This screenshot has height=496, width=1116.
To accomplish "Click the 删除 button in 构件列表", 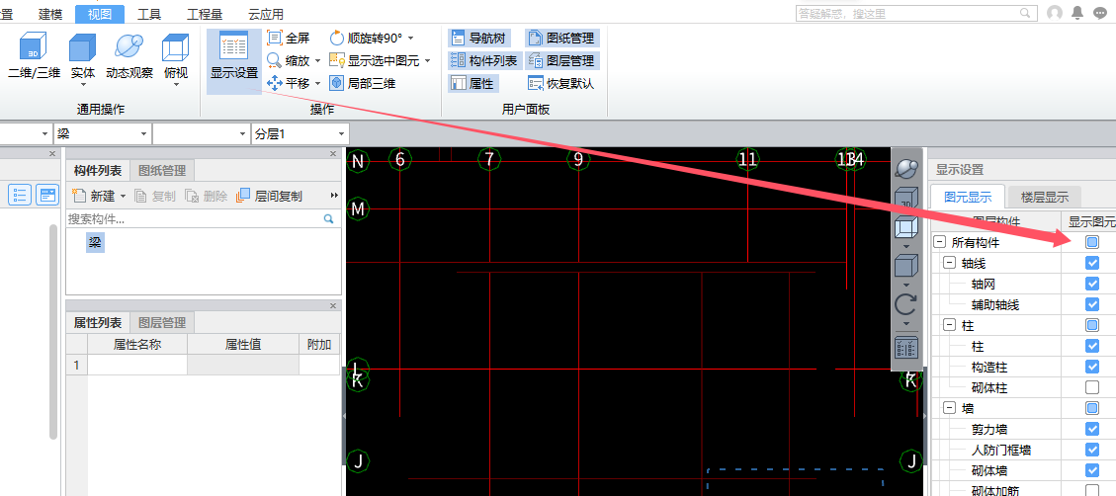I will click(x=206, y=196).
